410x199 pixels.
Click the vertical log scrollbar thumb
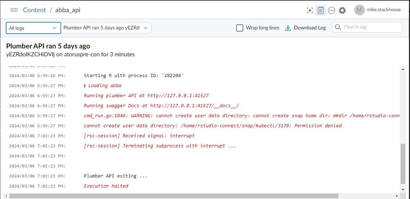(x=403, y=163)
